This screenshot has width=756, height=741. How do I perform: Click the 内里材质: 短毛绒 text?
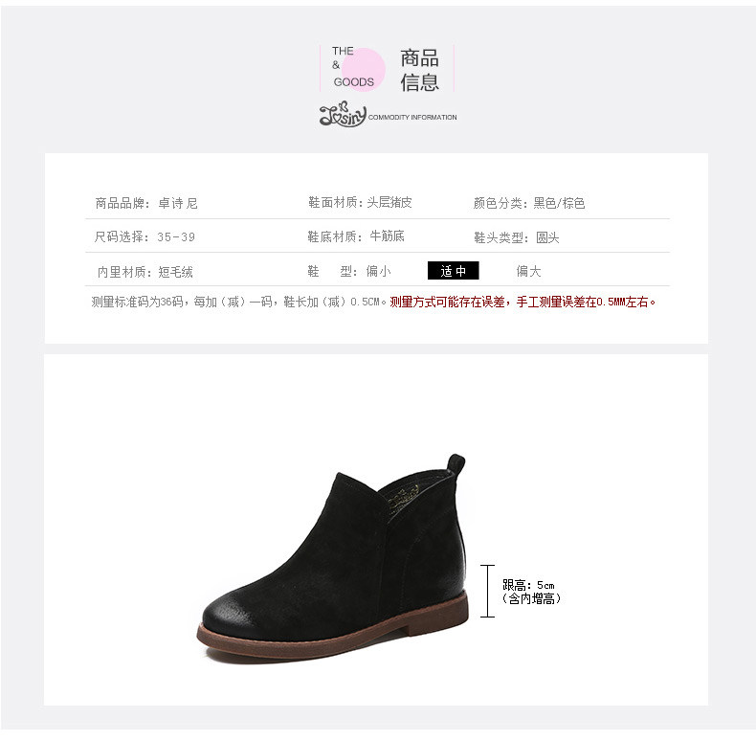[x=145, y=272]
